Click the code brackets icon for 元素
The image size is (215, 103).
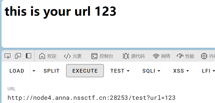(x=67, y=56)
